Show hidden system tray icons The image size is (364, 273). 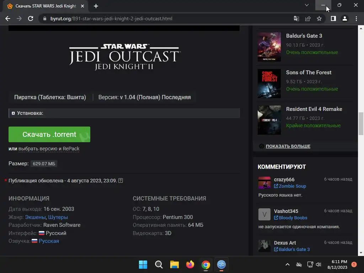point(287,264)
